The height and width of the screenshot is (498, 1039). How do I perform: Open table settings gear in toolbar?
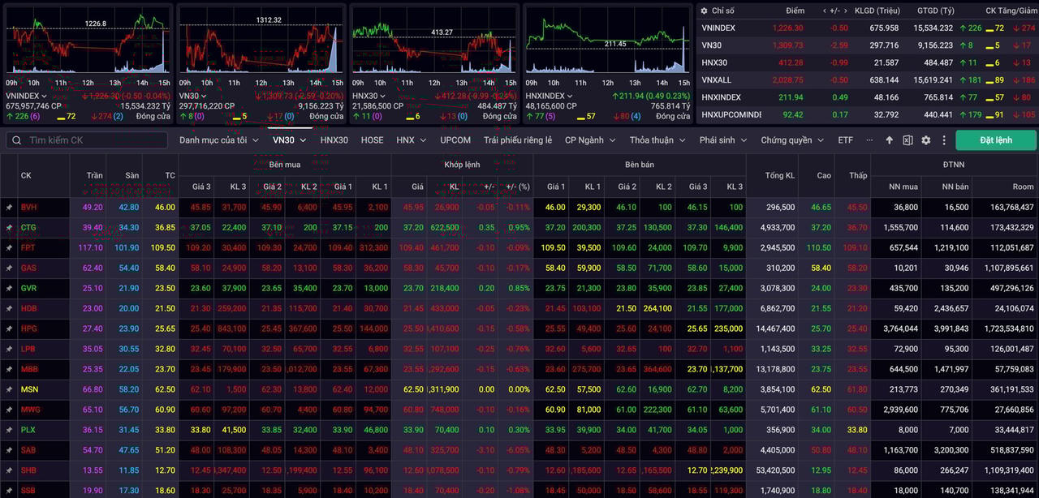tap(926, 140)
